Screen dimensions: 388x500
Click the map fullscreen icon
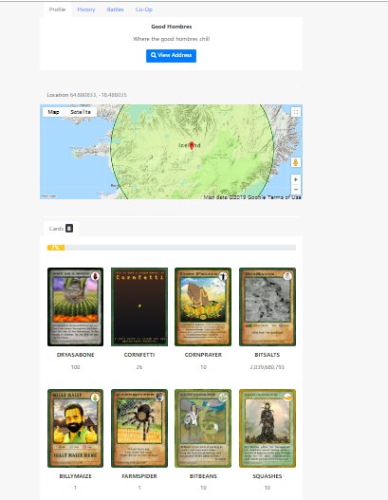(x=296, y=112)
